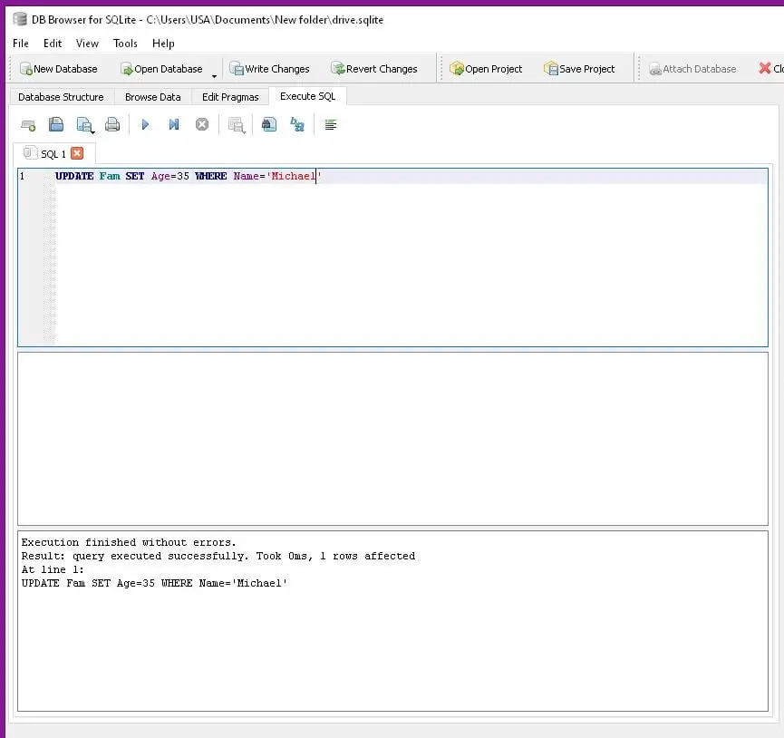This screenshot has height=738, width=784.
Task: Run all SQL with the play icon
Action: [145, 124]
